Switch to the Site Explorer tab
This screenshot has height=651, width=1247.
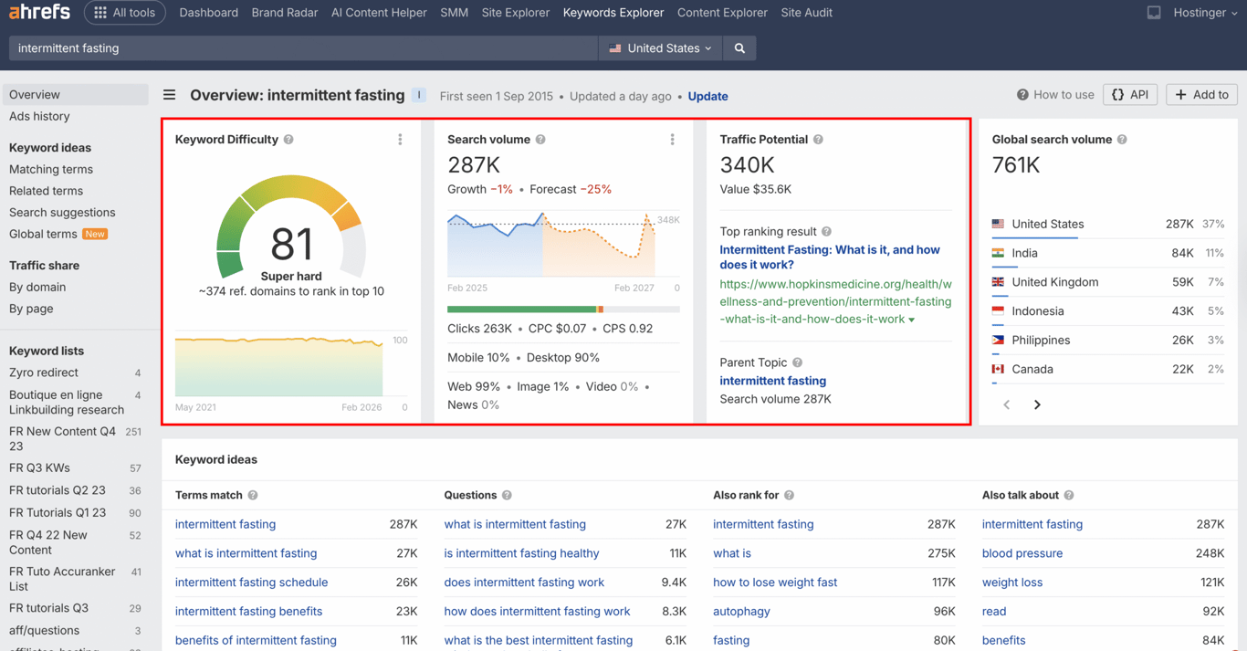515,13
